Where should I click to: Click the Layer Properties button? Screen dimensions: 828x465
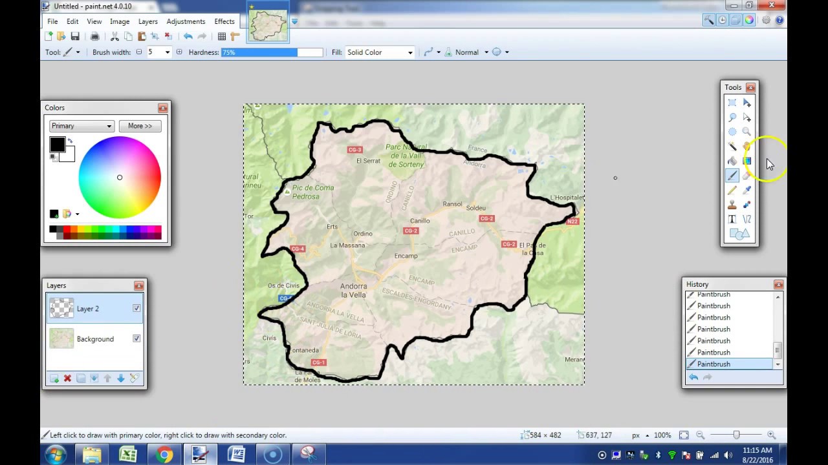click(134, 378)
